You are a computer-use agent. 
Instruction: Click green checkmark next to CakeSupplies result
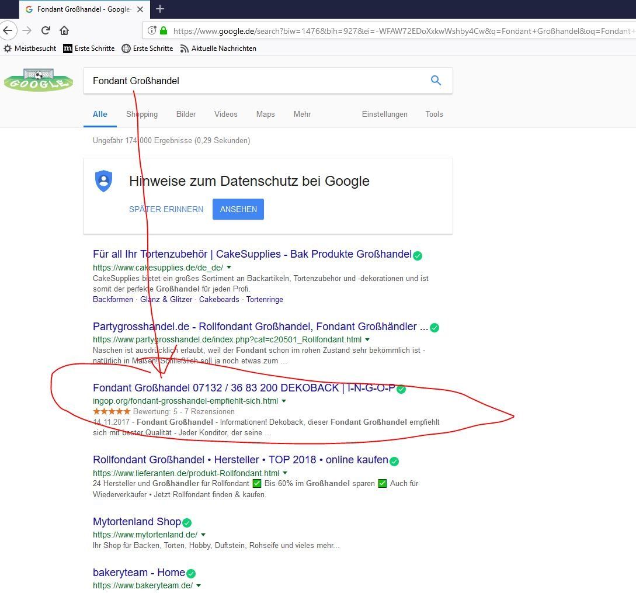point(418,256)
